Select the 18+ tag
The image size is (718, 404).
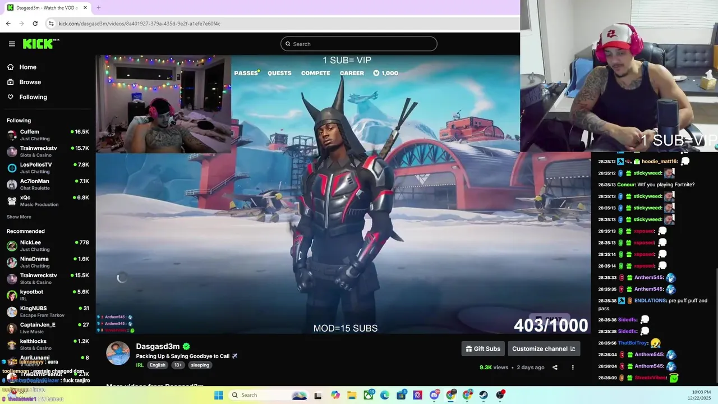point(178,365)
